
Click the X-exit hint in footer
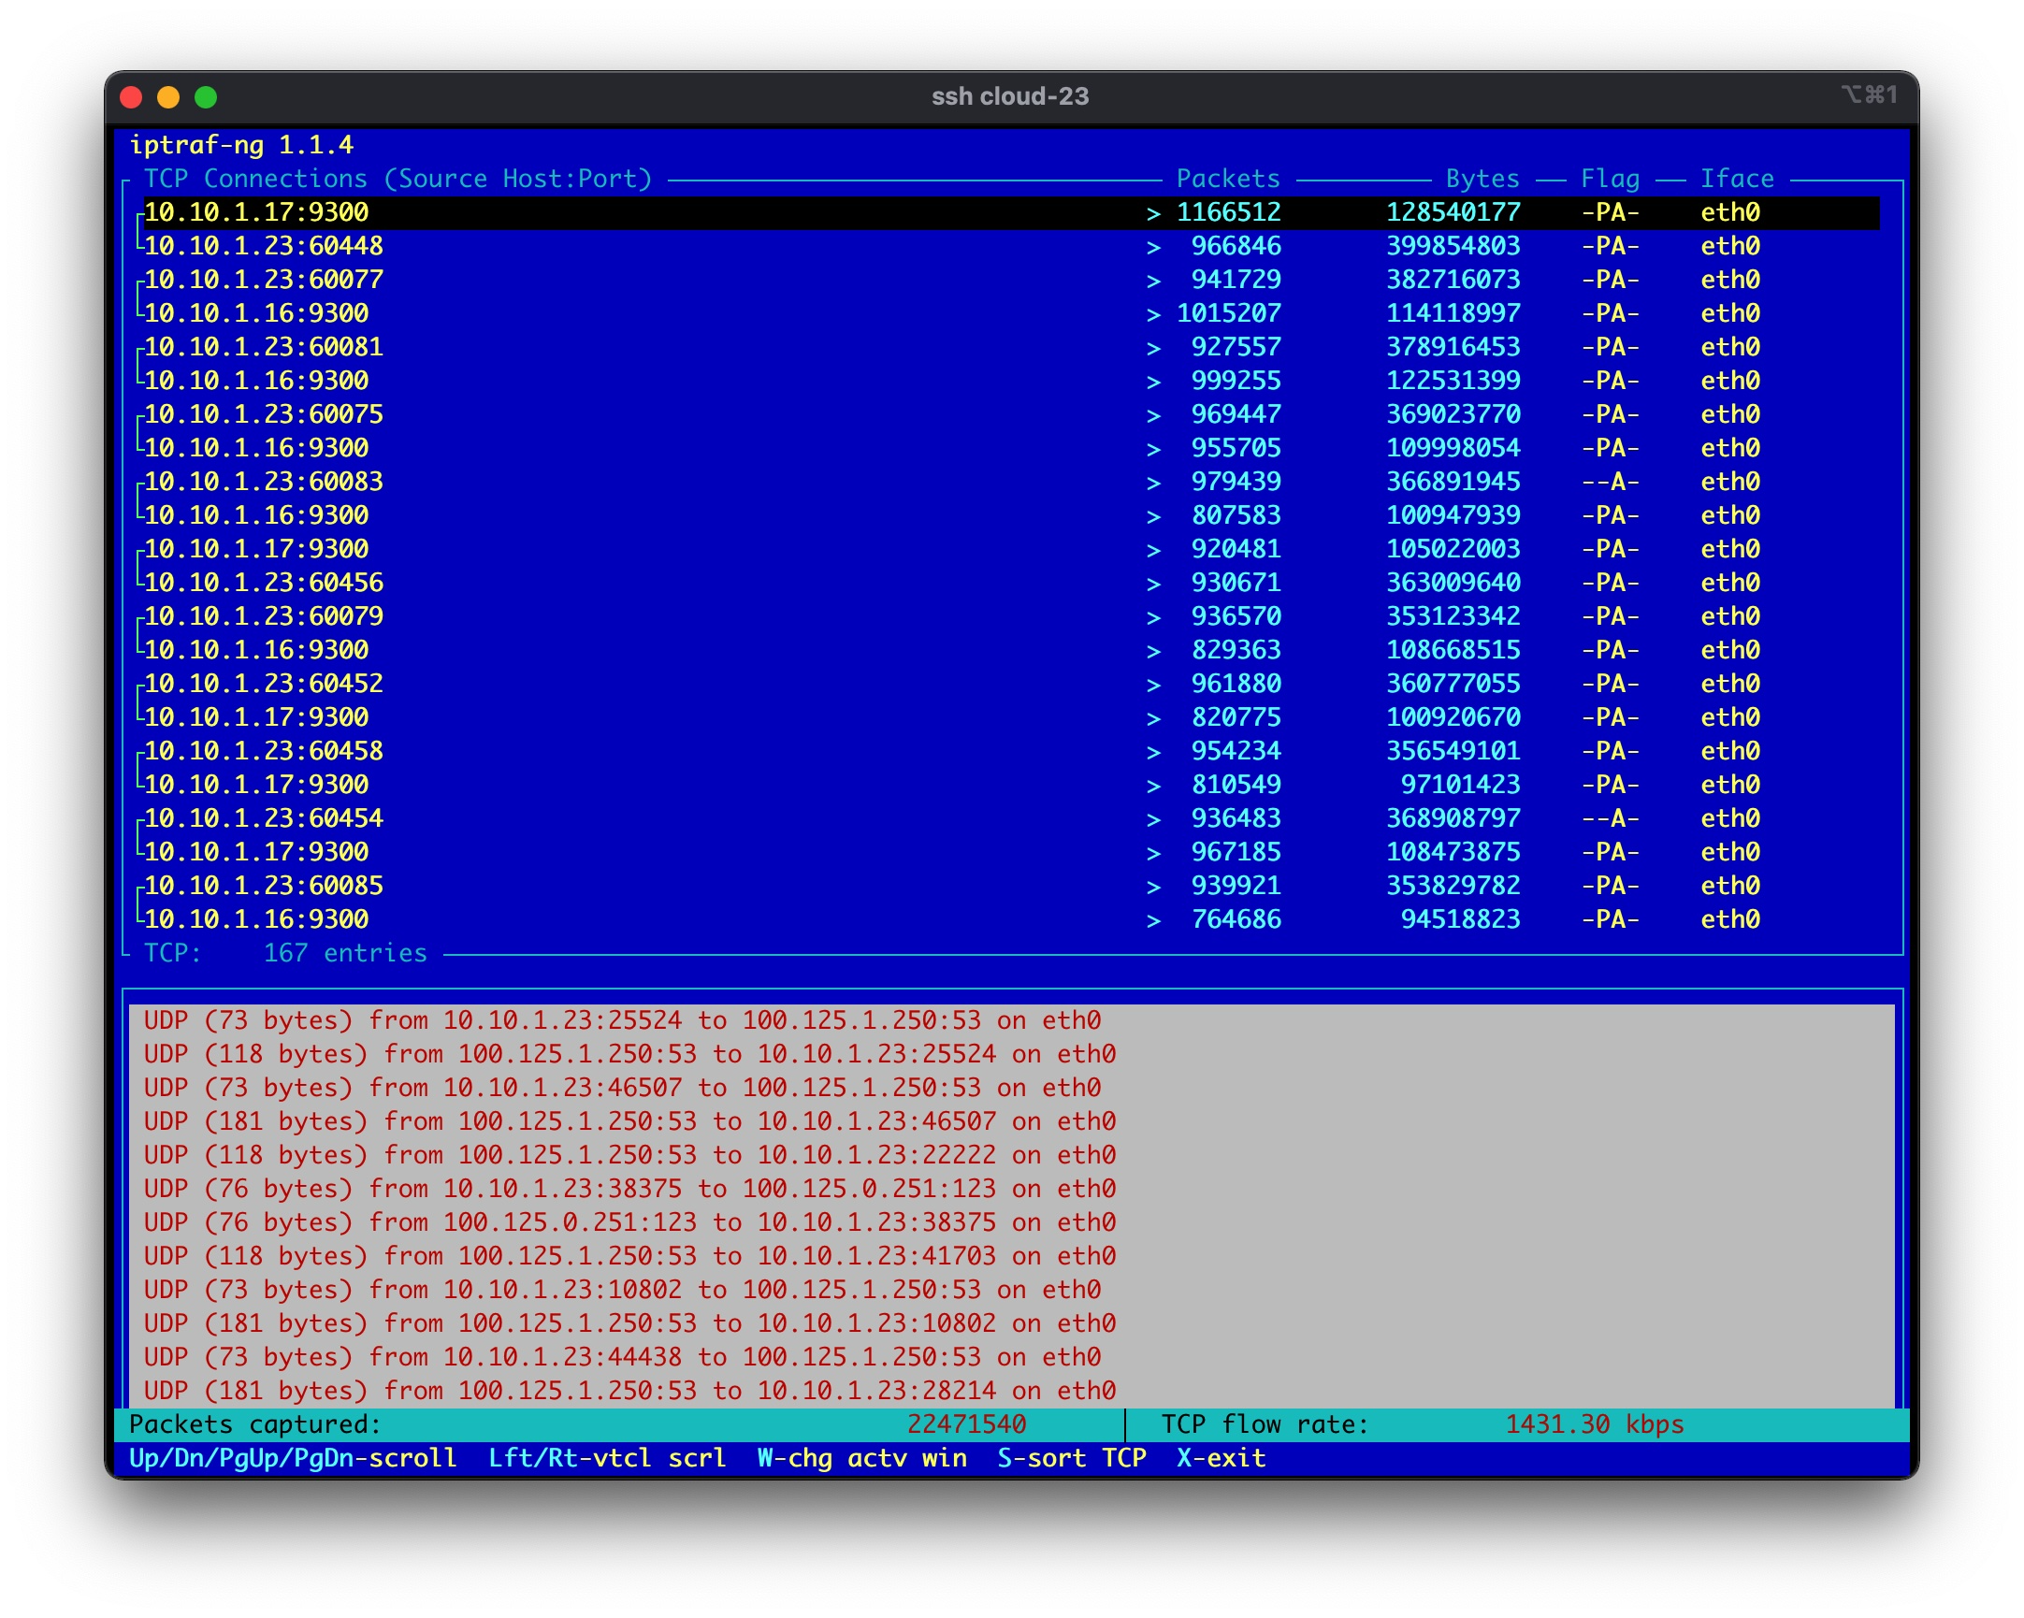point(1221,1457)
